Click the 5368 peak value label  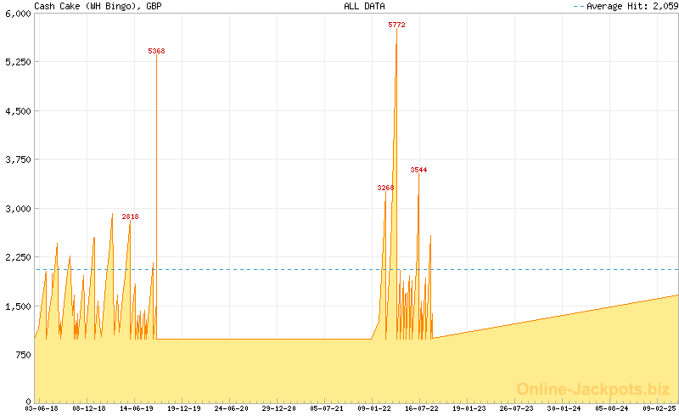[156, 52]
